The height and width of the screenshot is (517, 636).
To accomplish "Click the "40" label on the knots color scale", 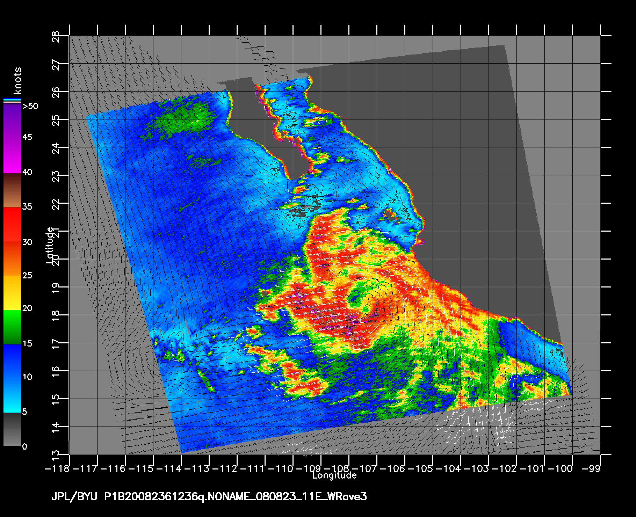I will (27, 172).
